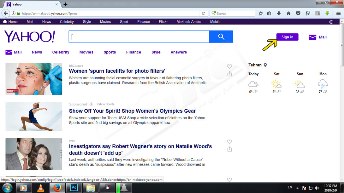
Task: Open 'Women spurn facelifts for photo filters' headline
Action: click(x=117, y=71)
